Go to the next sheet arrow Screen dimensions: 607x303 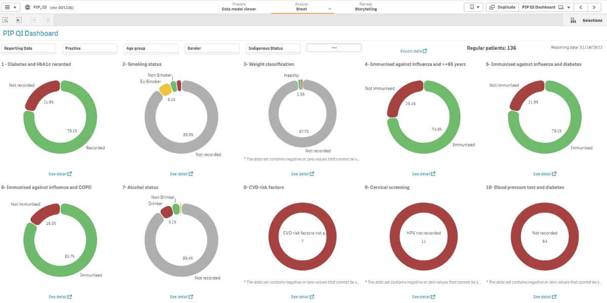[x=594, y=8]
